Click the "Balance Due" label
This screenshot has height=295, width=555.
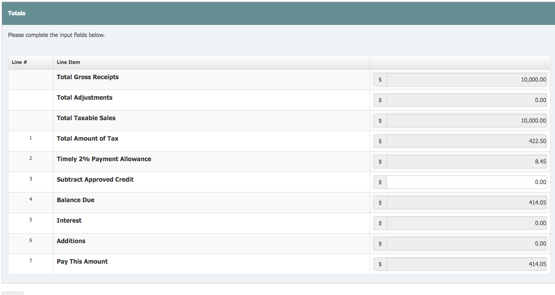pos(76,200)
